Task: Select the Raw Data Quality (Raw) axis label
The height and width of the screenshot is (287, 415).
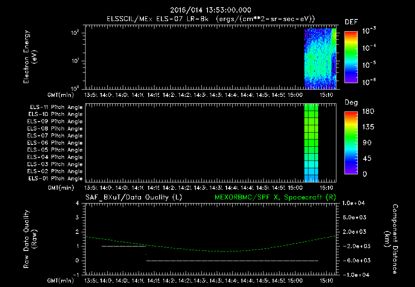Action: (30, 239)
